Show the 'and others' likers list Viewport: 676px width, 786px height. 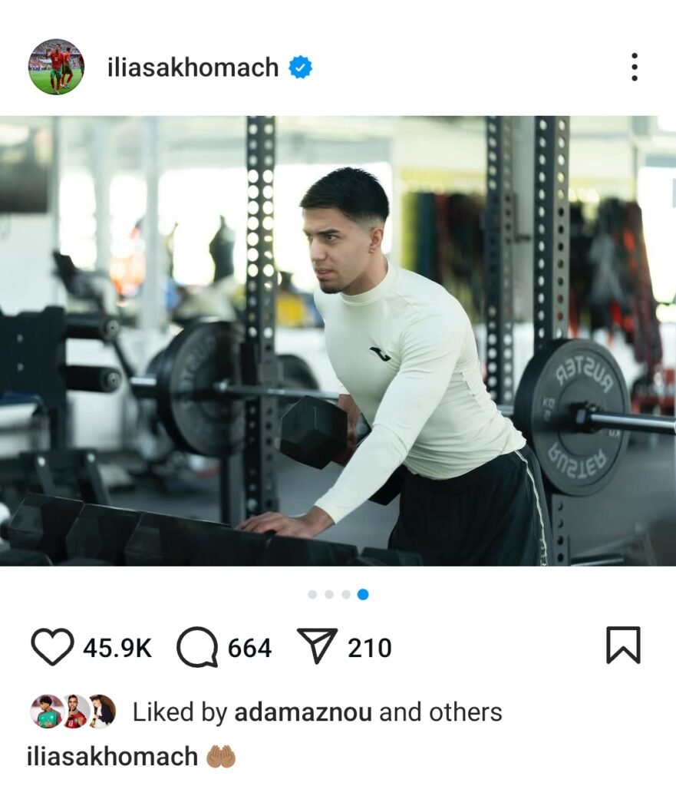[x=441, y=712]
